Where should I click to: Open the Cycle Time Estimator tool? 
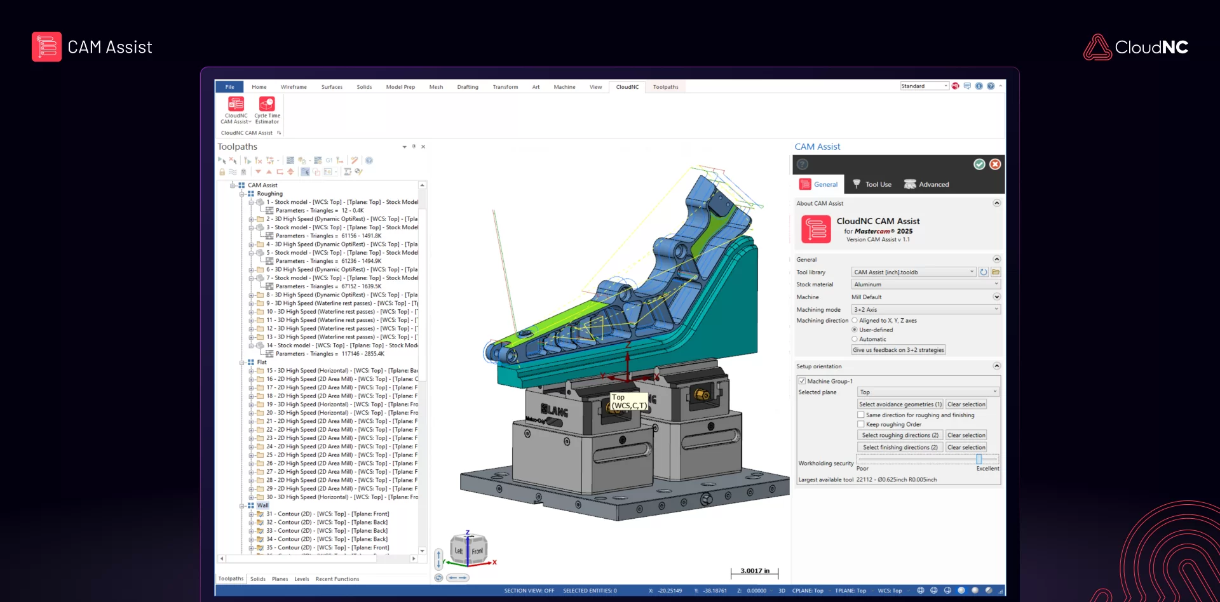click(267, 110)
